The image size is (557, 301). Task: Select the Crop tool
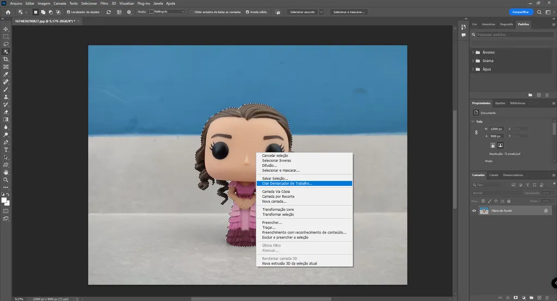pos(6,59)
